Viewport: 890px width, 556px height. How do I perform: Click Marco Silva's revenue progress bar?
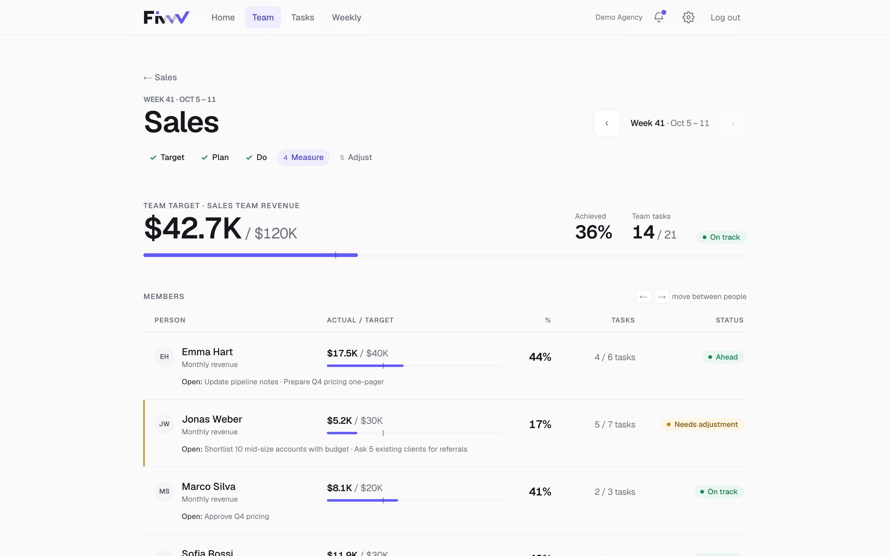click(x=414, y=500)
